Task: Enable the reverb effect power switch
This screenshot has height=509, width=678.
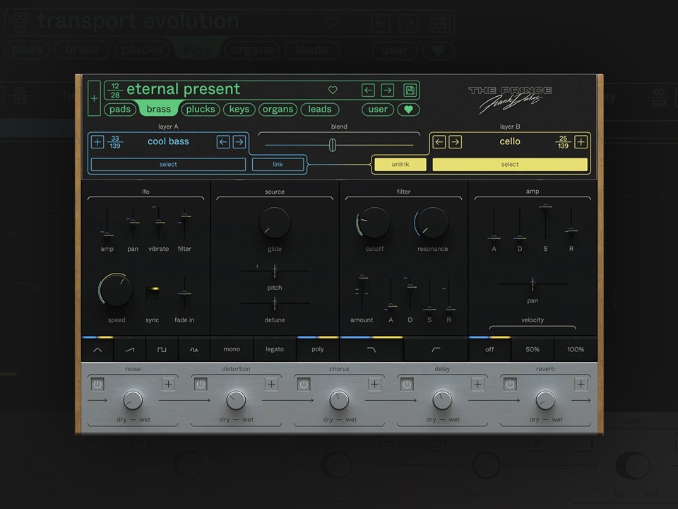Action: point(510,384)
